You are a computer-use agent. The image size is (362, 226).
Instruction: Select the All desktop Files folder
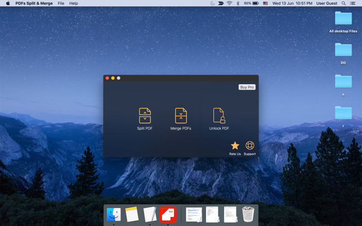coord(343,20)
